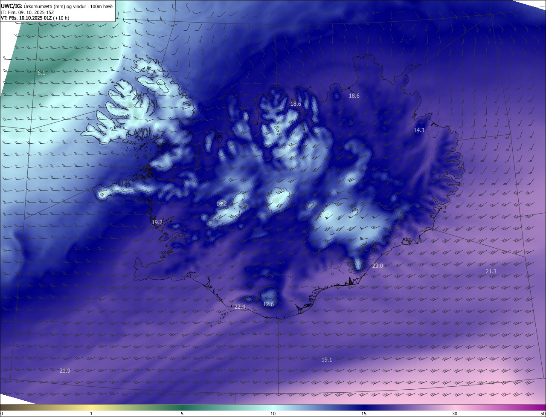The width and height of the screenshot is (546, 417).
Task: Click the initial time line 'IT: Fim. 09. 10. 2025 15Z'
Action: pos(27,12)
